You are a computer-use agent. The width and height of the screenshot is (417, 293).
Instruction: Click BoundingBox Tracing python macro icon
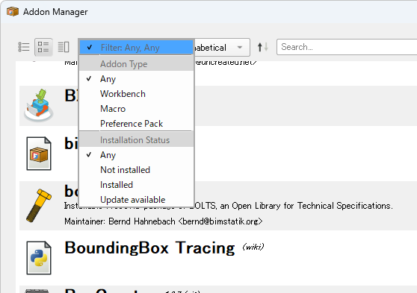click(39, 258)
